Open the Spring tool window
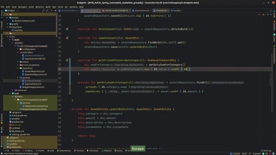Screen dimensions: 276x155 click(x=119, y=151)
